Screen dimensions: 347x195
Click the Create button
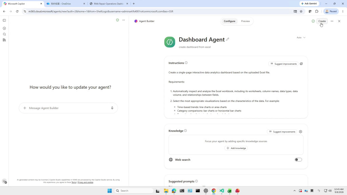[322, 21]
